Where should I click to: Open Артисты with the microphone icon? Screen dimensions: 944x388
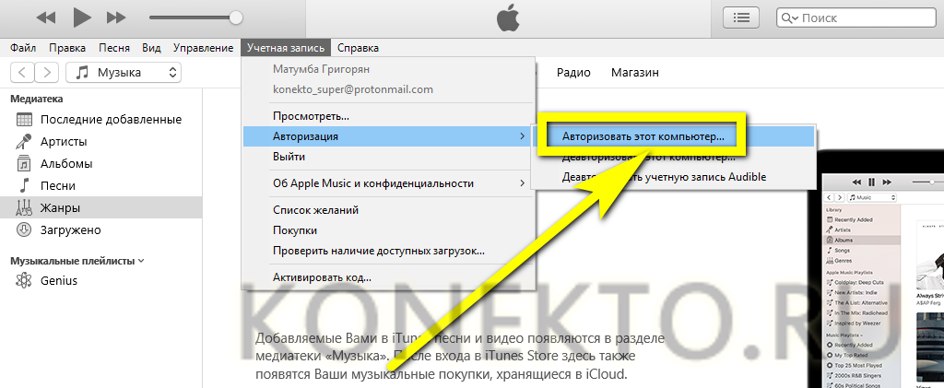(x=24, y=142)
